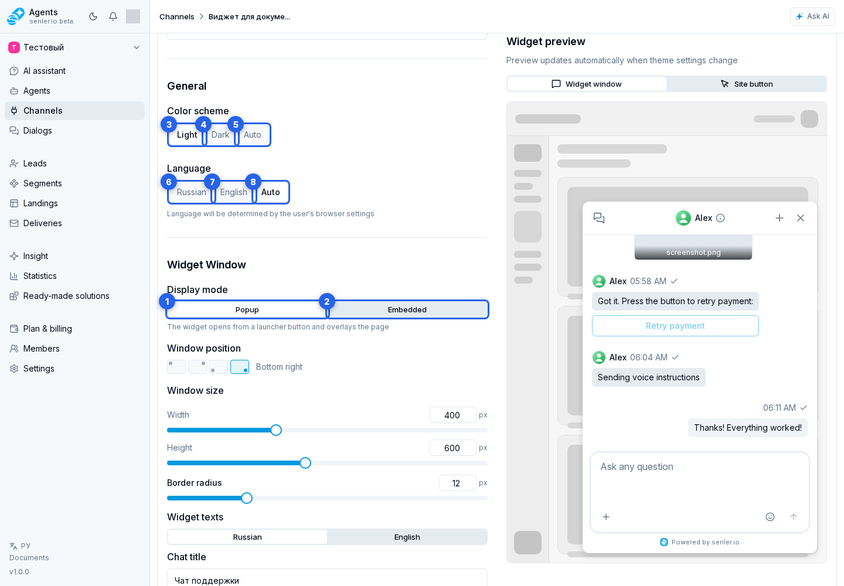
Task: Set language to English
Action: tap(233, 192)
